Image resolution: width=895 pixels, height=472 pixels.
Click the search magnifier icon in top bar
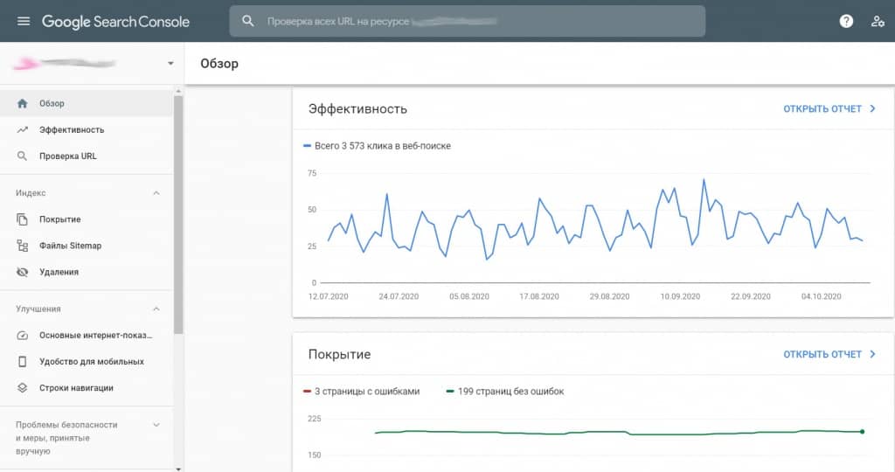pos(249,21)
